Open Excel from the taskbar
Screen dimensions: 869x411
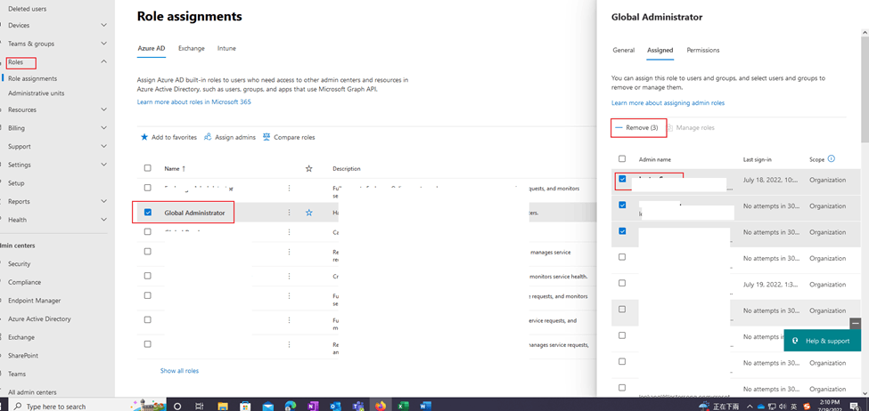[403, 406]
